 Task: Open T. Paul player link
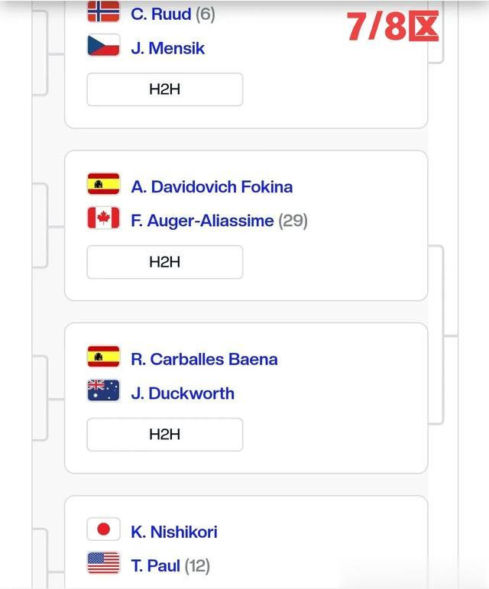(x=156, y=566)
